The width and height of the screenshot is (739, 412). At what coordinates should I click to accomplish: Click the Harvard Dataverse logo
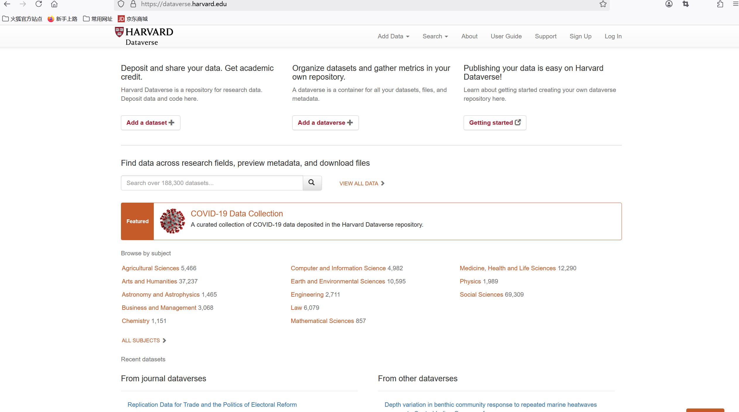(144, 36)
